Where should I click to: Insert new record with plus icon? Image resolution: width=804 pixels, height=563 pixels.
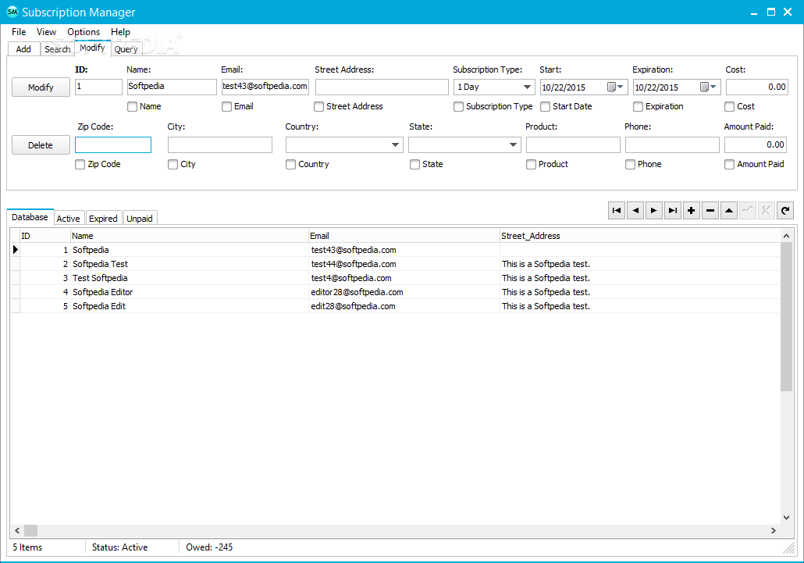click(691, 210)
